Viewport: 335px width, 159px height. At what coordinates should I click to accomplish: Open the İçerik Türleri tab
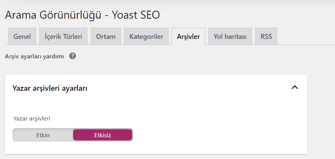(x=63, y=36)
